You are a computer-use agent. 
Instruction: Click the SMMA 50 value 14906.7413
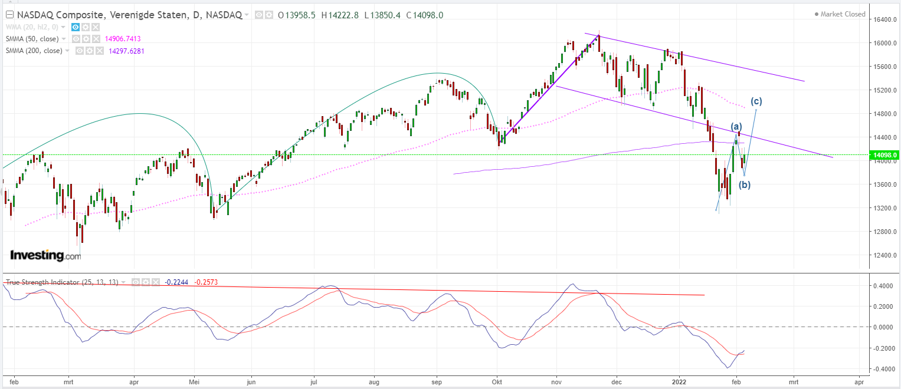click(123, 39)
